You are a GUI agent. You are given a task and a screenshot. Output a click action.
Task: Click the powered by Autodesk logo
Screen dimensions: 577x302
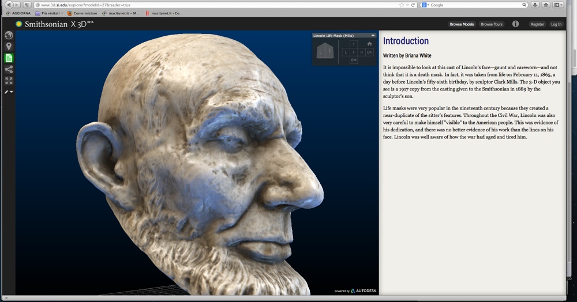coord(355,290)
